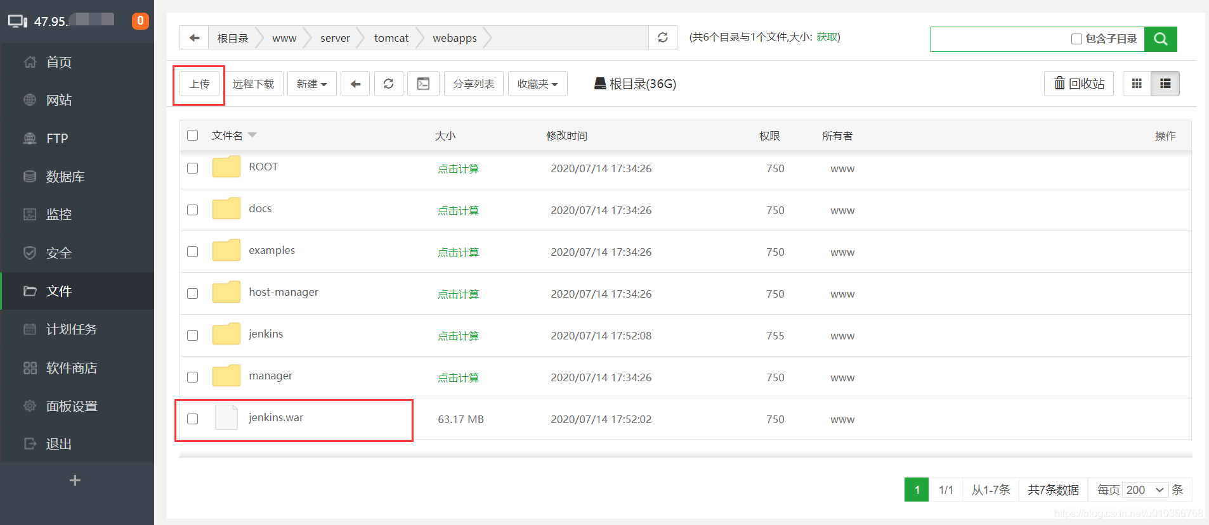Viewport: 1209px width, 525px height.
Task: Open 面板设置 in the sidebar
Action: click(x=77, y=406)
